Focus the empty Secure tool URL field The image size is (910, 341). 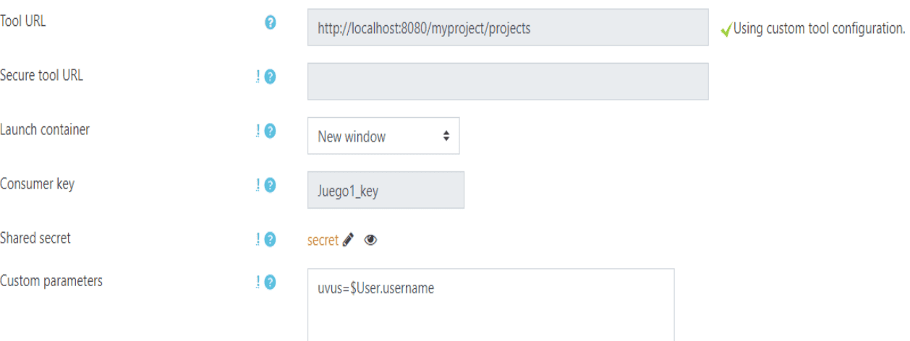pyautogui.click(x=507, y=80)
